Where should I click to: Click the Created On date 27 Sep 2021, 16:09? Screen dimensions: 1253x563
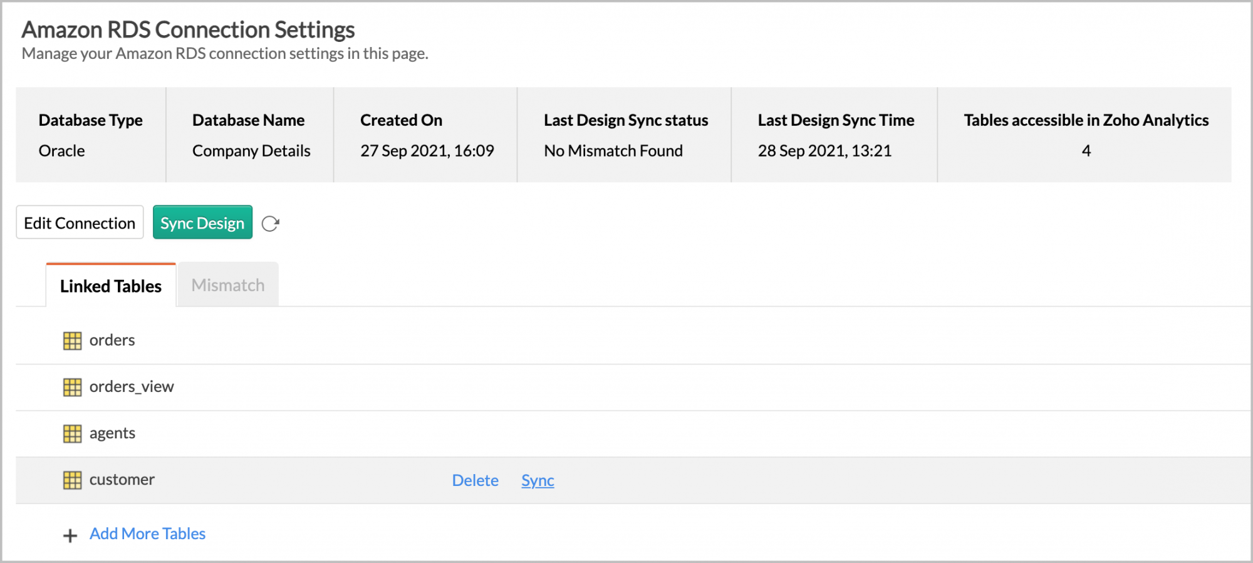(x=427, y=151)
